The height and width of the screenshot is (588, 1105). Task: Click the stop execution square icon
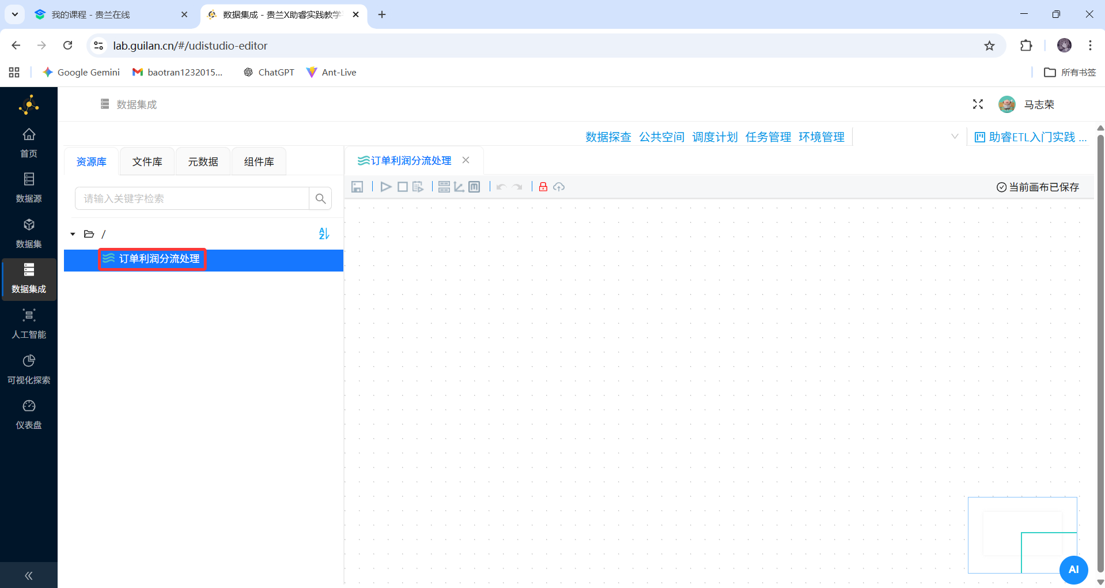tap(402, 186)
